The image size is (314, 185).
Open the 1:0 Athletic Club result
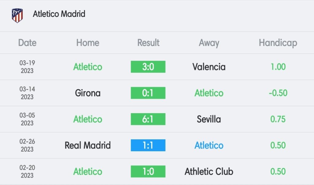coord(148,172)
